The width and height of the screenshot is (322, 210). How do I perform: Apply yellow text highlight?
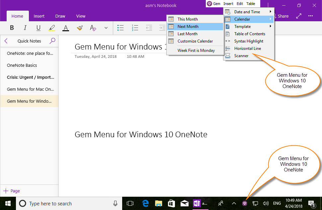tap(52, 28)
